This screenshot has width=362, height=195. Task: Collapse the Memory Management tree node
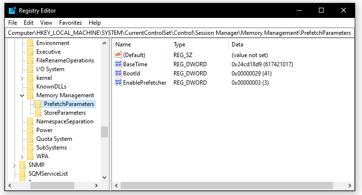click(22, 95)
